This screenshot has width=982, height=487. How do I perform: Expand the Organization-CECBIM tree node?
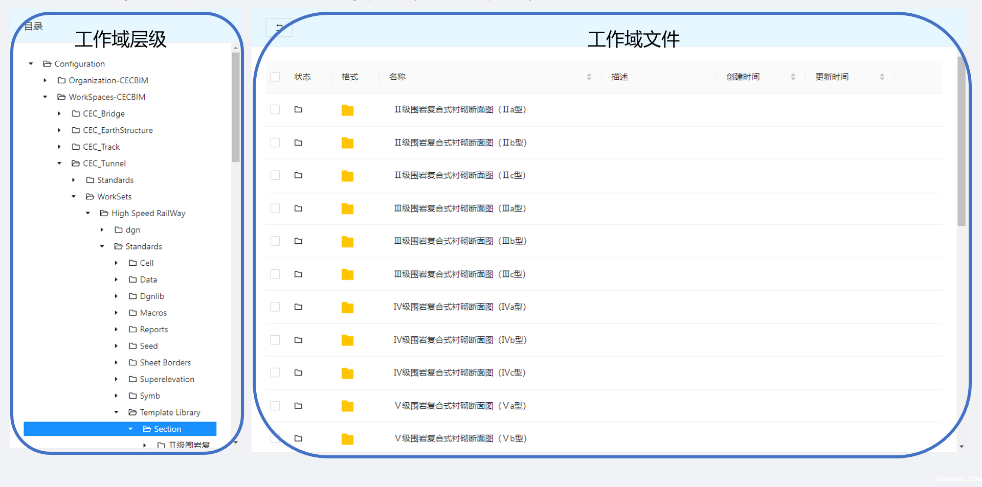click(45, 80)
